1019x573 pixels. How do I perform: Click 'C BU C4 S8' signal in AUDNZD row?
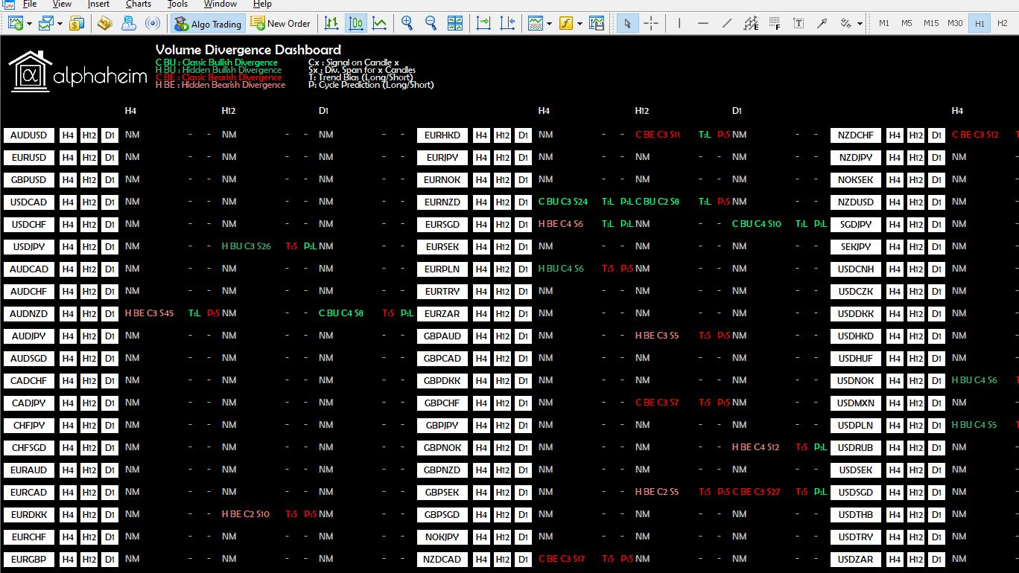[341, 313]
